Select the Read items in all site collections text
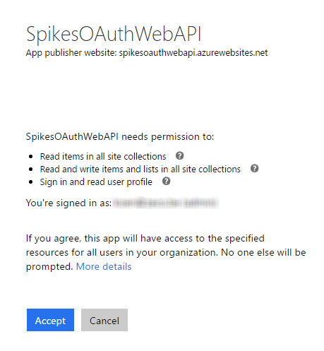This screenshot has width=324, height=351. coord(103,157)
